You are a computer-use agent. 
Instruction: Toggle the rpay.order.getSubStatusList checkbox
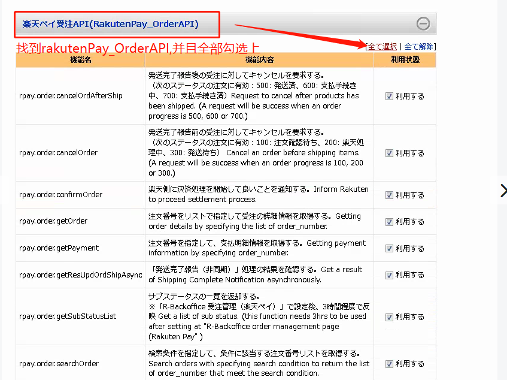[x=389, y=317]
